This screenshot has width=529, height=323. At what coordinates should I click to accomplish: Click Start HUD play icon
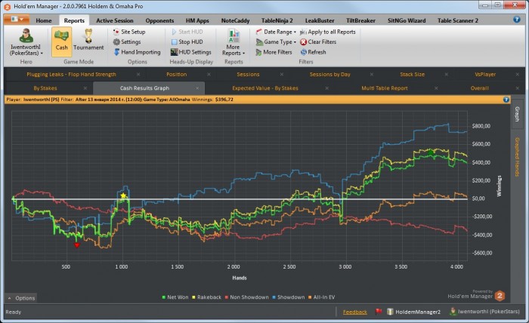pos(174,32)
